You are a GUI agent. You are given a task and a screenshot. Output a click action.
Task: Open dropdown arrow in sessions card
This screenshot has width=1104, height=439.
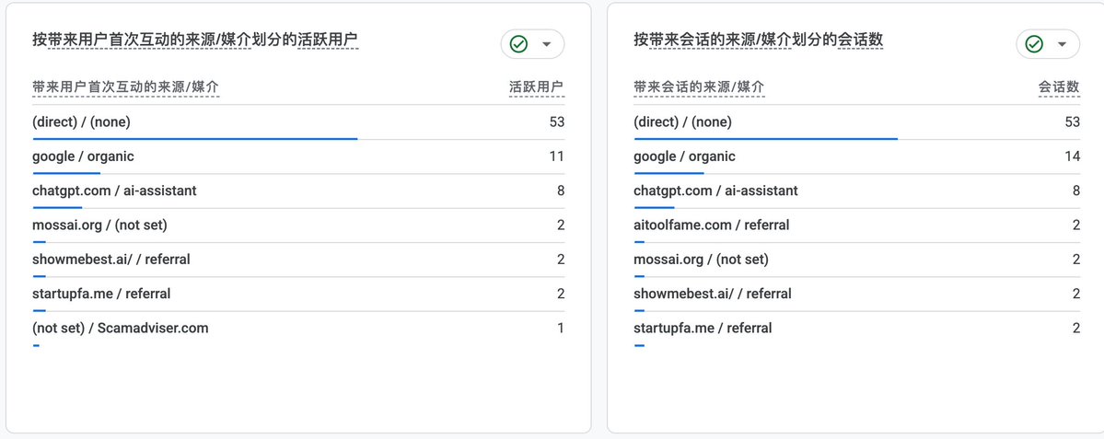(x=1062, y=44)
